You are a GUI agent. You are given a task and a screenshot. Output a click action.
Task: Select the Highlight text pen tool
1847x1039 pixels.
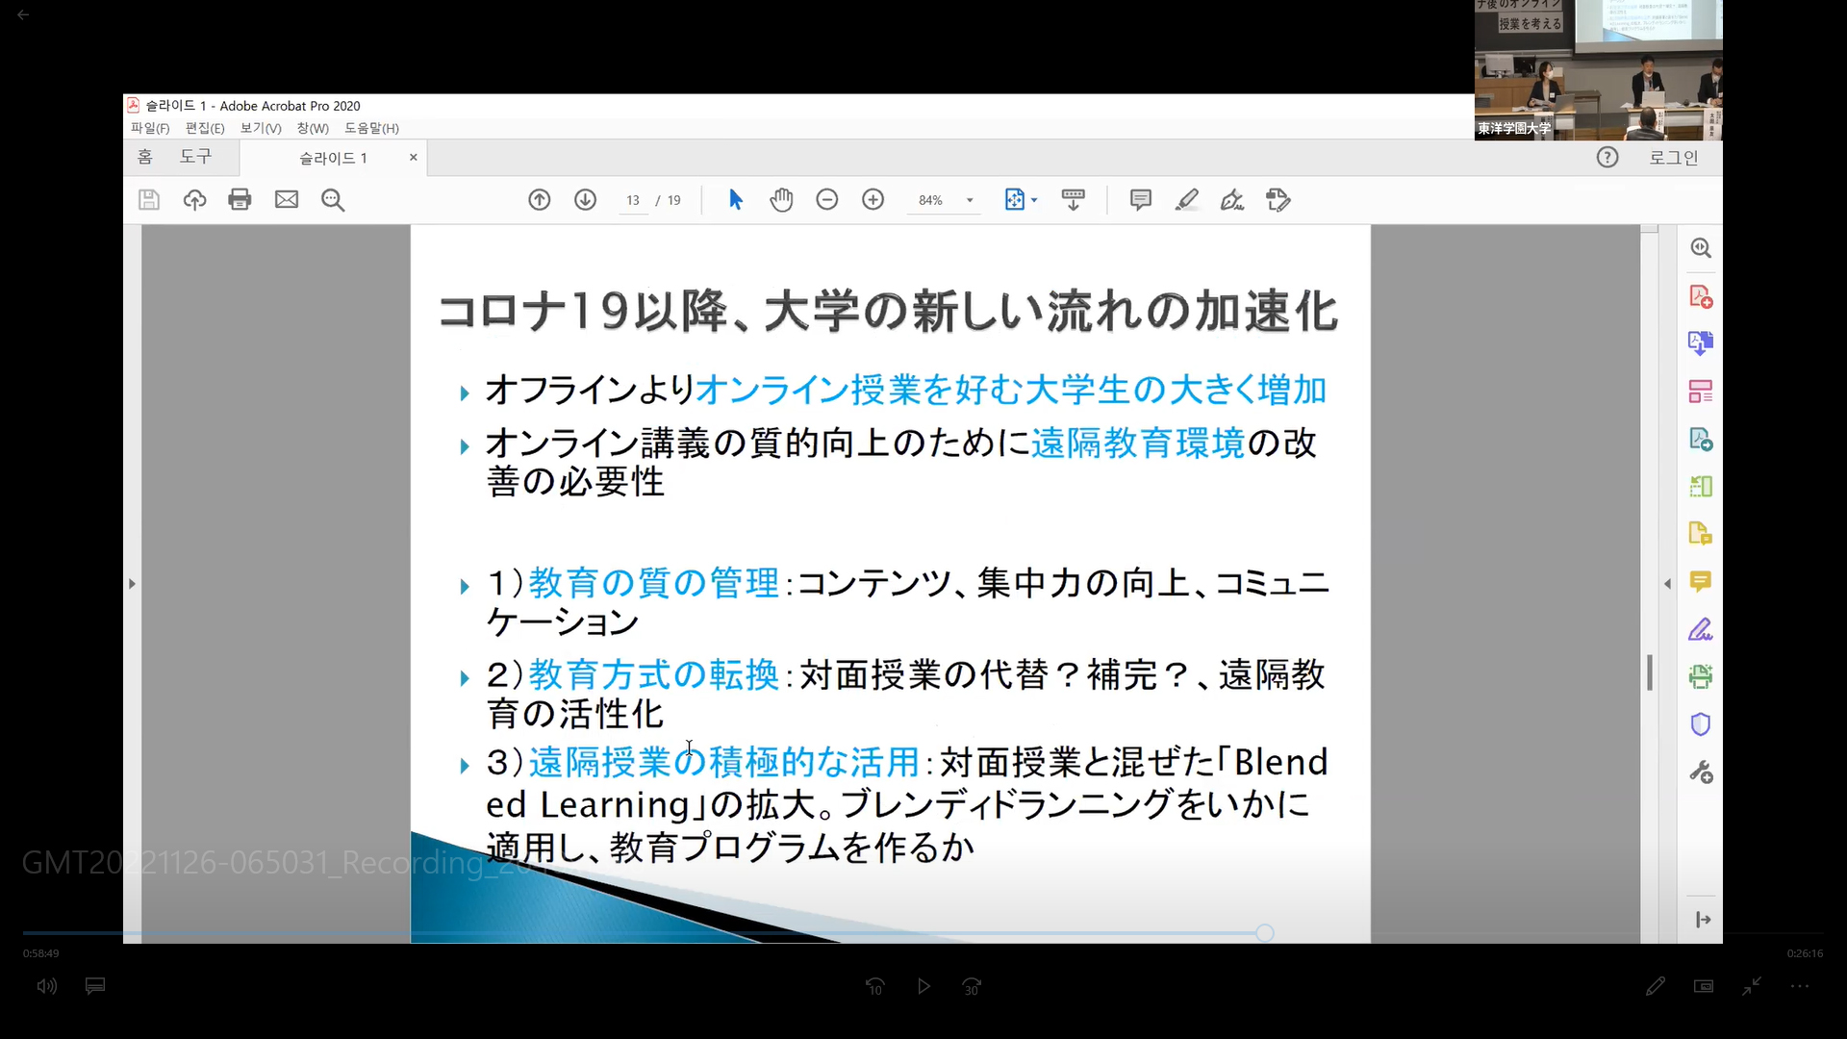[x=1186, y=200]
